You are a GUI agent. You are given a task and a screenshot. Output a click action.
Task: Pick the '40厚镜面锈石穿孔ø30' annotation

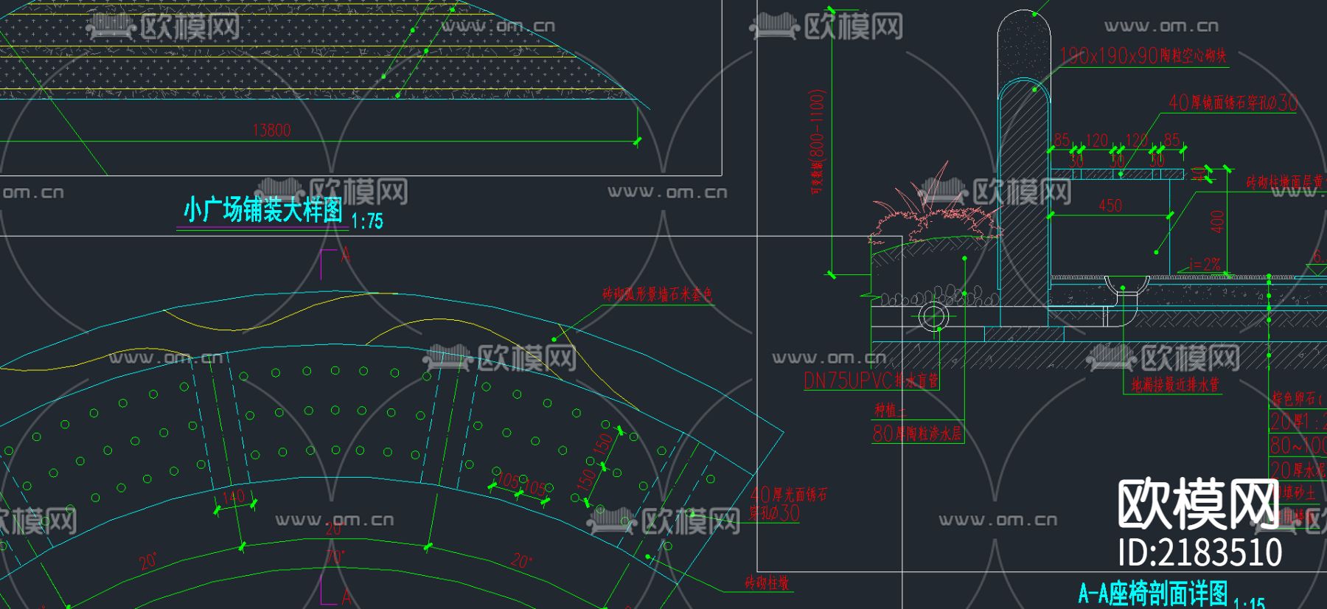[x=1233, y=102]
